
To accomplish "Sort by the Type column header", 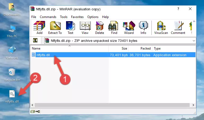I will tap(174, 48).
